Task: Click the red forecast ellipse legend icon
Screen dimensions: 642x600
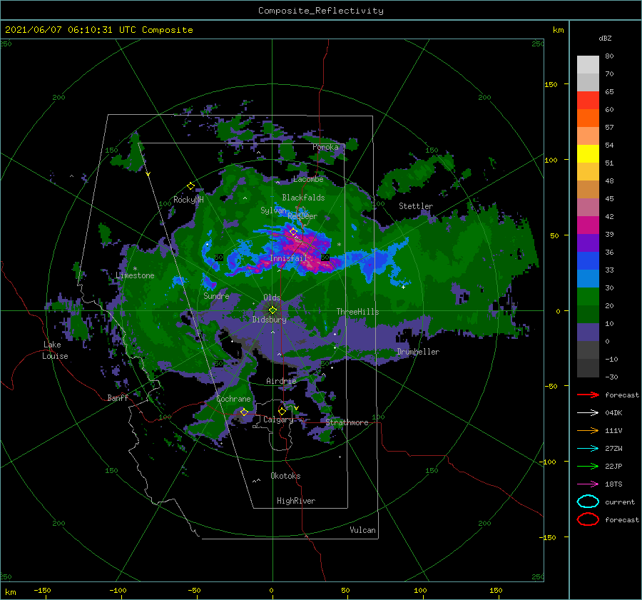Action: click(x=588, y=519)
